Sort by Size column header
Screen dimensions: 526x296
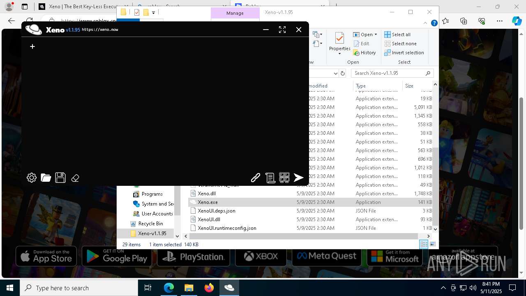pyautogui.click(x=416, y=86)
